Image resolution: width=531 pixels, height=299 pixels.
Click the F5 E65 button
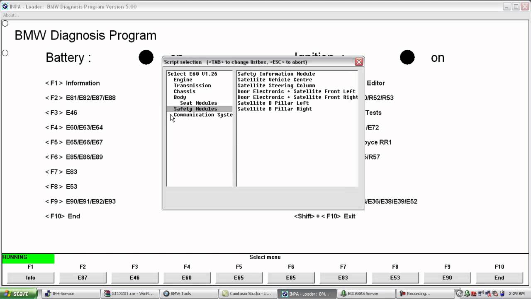tap(239, 277)
